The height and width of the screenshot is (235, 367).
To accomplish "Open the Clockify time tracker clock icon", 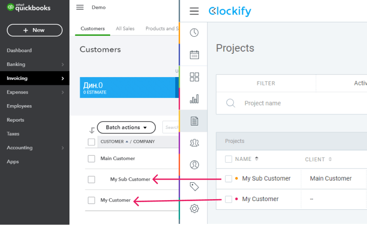I will click(x=194, y=32).
